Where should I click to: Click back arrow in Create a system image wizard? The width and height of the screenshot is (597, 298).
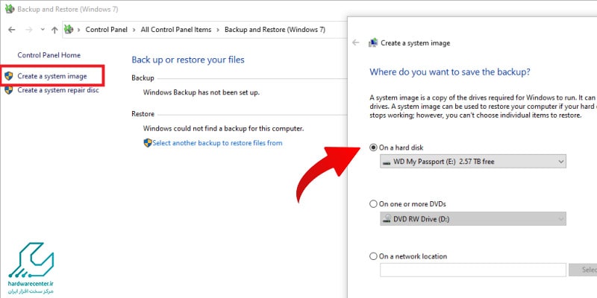pos(356,42)
